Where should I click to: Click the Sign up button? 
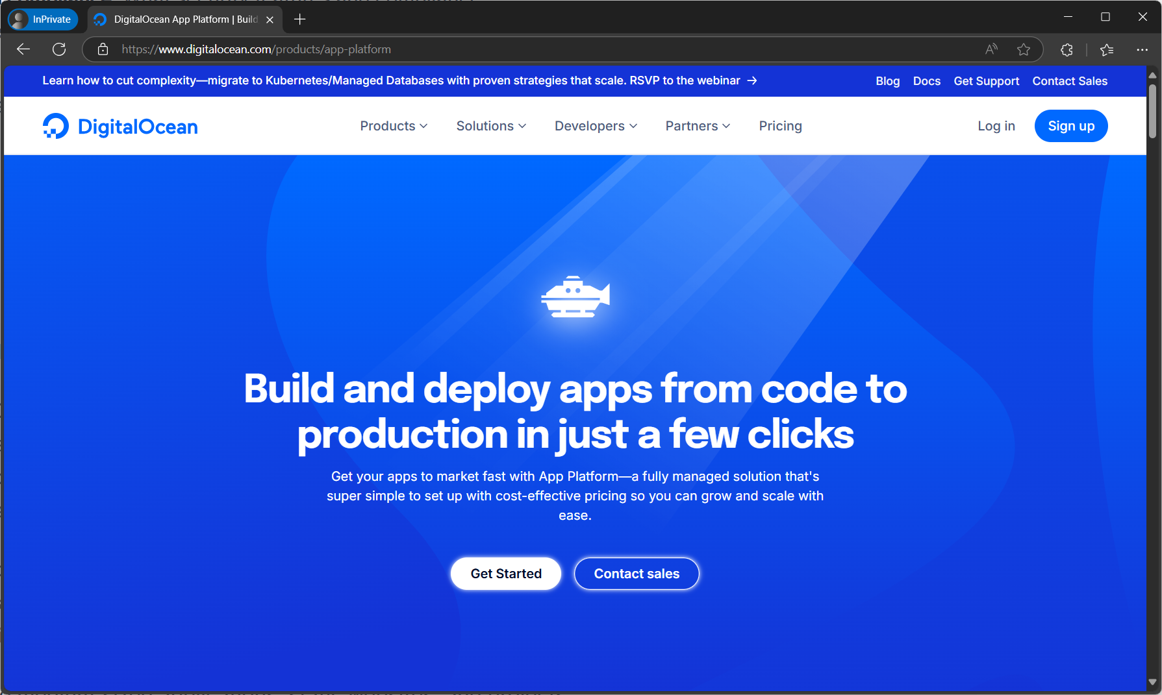pyautogui.click(x=1071, y=126)
